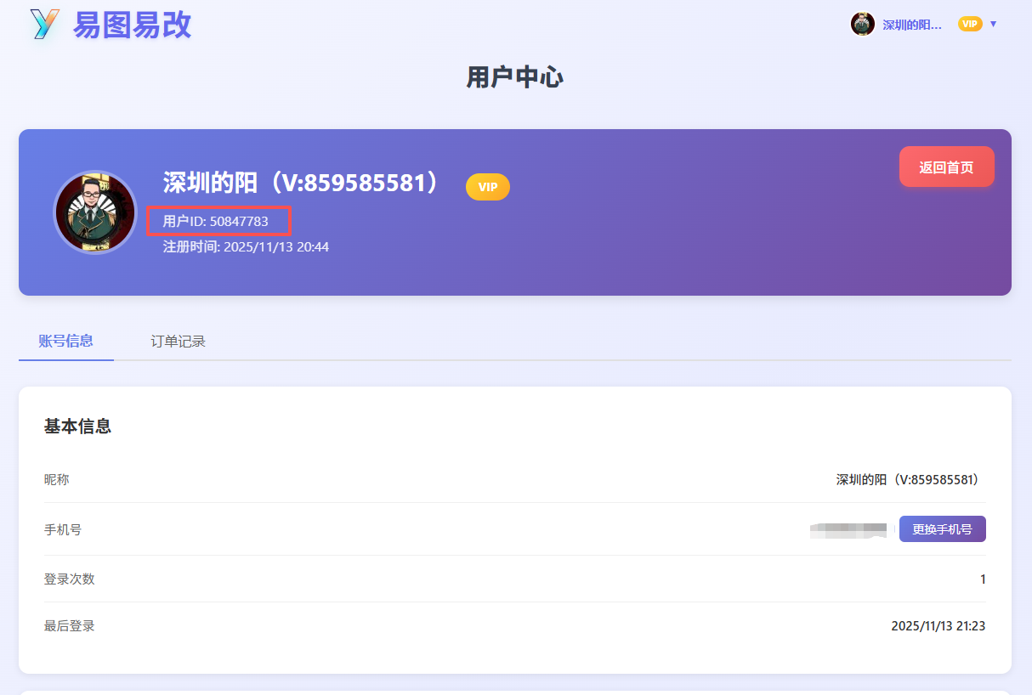Expand the user menu dropdown arrow
Screen dimensions: 1032x695
(x=993, y=24)
